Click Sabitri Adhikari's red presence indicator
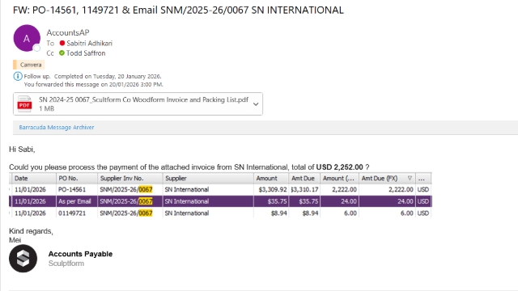The image size is (518, 291). click(62, 43)
